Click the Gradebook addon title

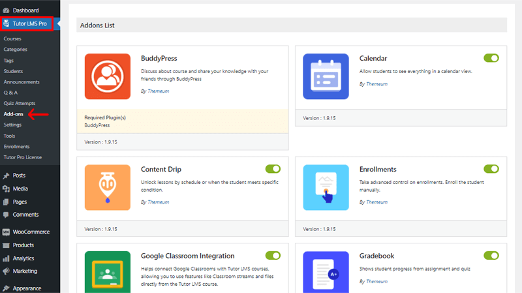[x=377, y=256]
